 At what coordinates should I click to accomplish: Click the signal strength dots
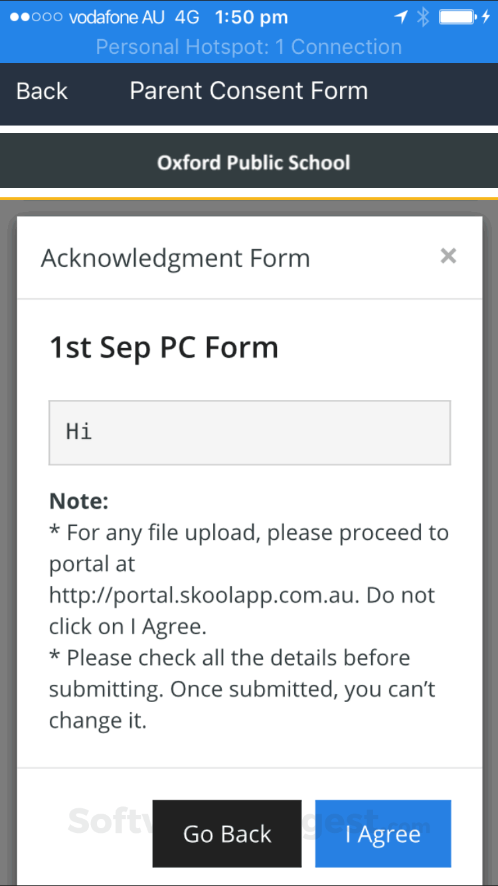coord(36,17)
